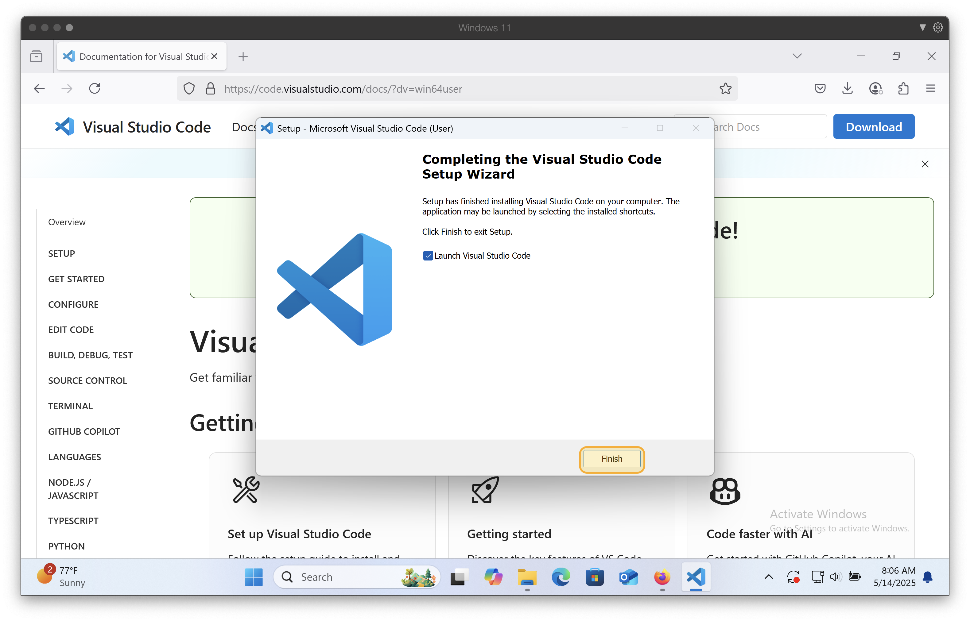Open Microsoft Edge from taskbar

tap(561, 577)
